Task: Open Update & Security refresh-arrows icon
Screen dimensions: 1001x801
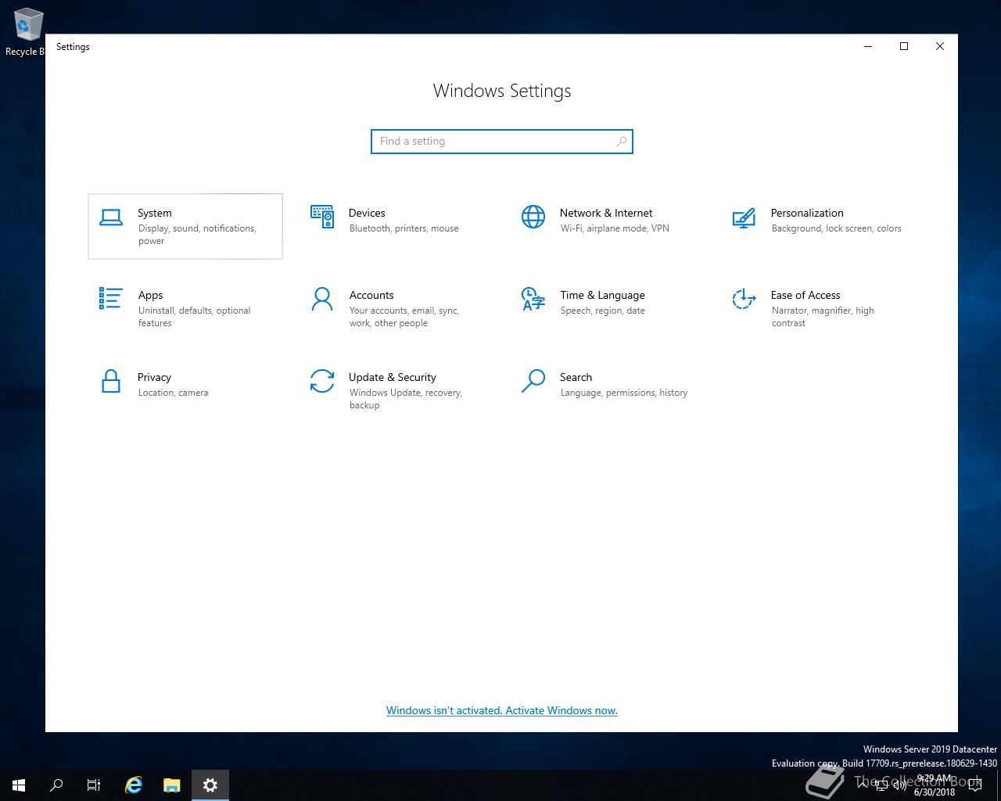Action: pyautogui.click(x=322, y=381)
